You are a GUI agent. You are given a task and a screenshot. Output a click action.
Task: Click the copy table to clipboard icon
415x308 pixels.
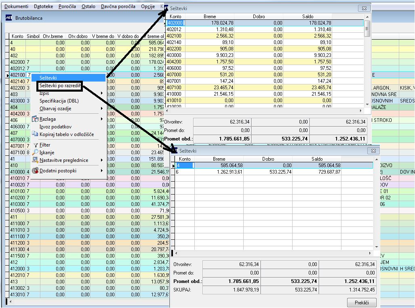pos(35,134)
